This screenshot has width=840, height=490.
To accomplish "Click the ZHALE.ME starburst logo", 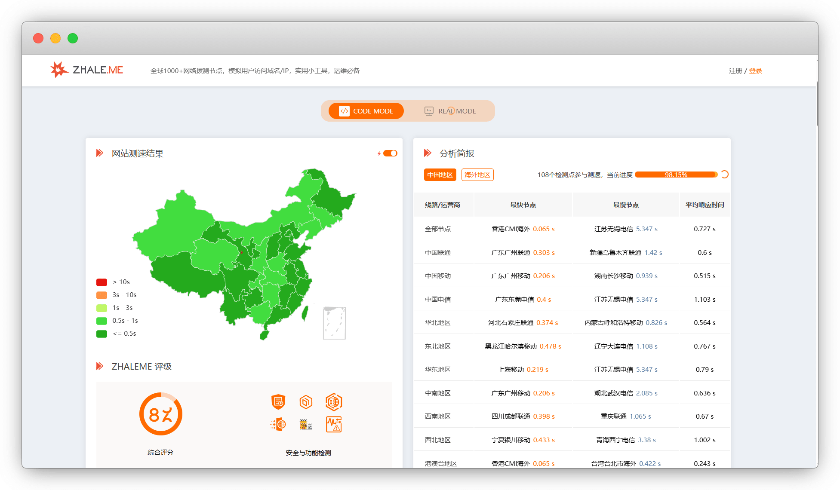I will (x=58, y=70).
